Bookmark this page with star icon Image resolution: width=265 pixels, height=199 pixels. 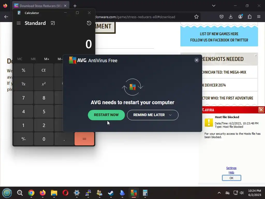coord(196,17)
